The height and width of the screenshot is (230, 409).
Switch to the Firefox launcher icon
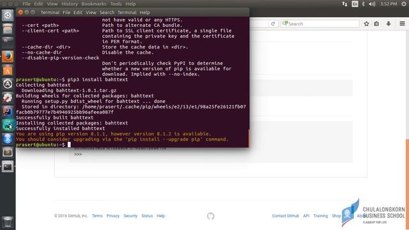8,56
